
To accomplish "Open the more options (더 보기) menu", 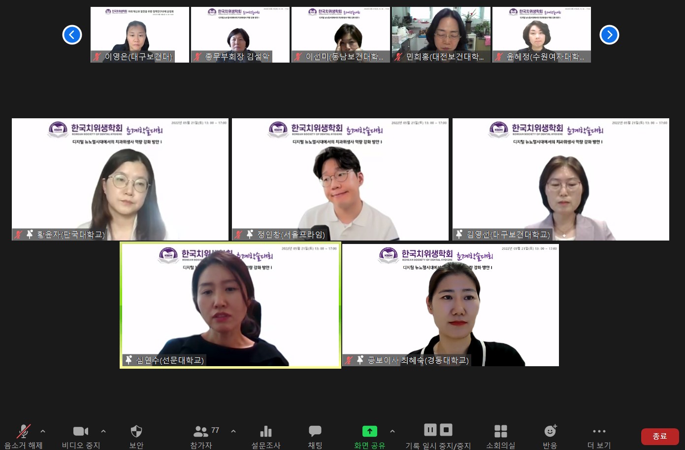I will click(x=599, y=432).
